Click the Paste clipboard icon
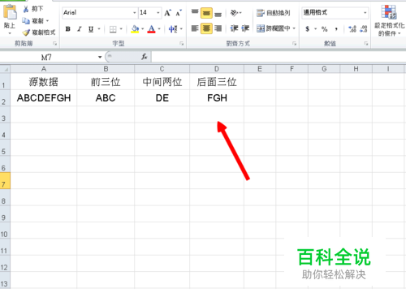406x306 pixels. [x=10, y=12]
